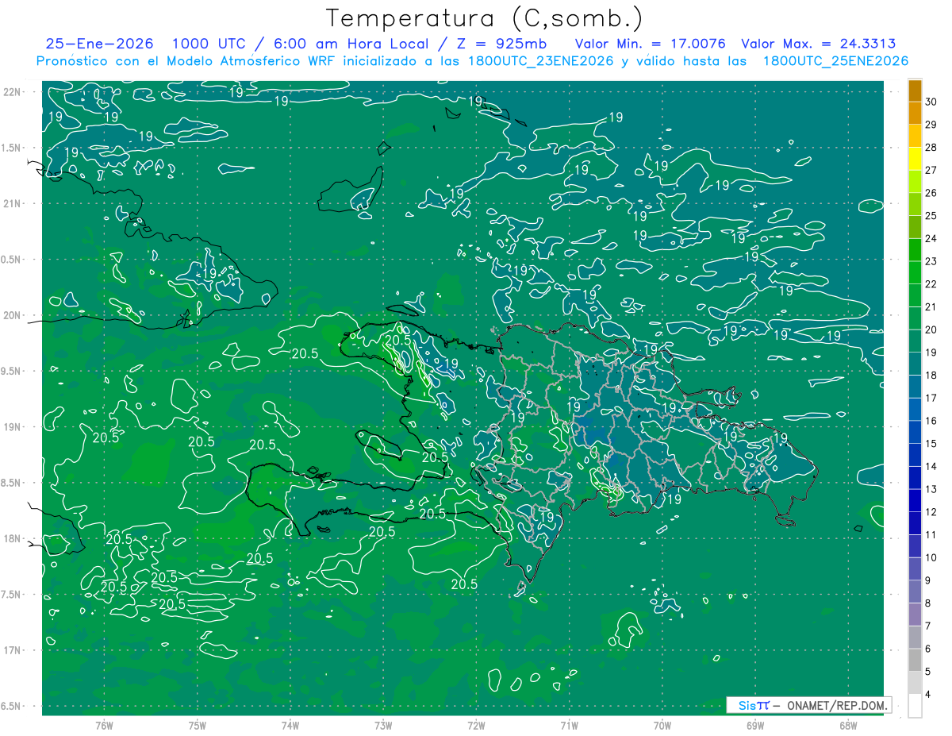Click the colorbar label "28"
Viewport: 952px width, 736px height.
931,147
